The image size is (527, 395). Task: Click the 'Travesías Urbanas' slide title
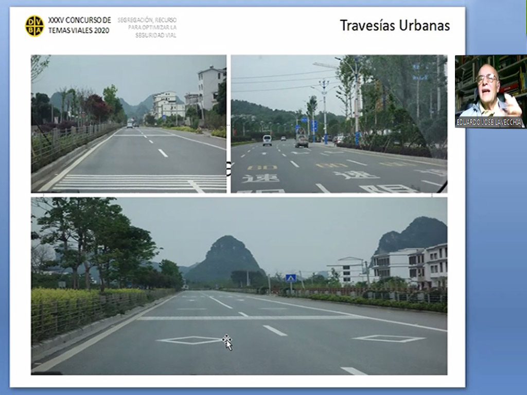(395, 25)
